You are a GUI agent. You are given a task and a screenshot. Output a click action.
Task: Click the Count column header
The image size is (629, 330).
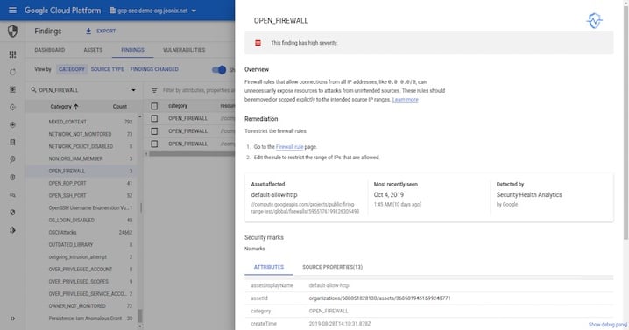point(119,107)
